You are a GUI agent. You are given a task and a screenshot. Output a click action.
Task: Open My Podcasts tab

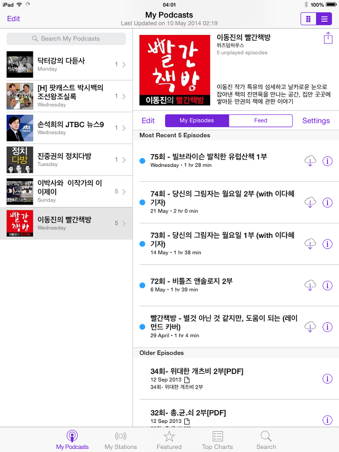coord(72,440)
